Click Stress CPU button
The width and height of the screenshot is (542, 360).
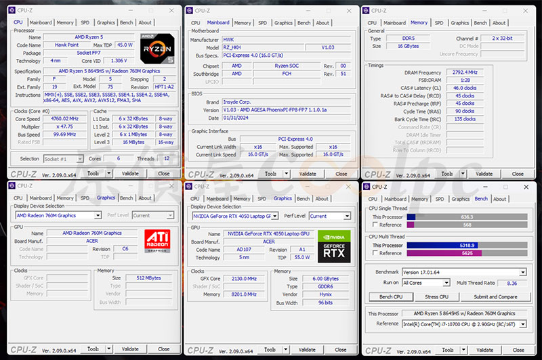click(436, 297)
